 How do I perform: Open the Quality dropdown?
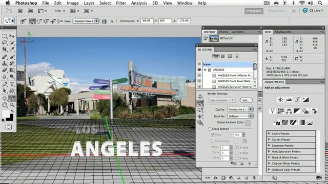click(x=240, y=109)
